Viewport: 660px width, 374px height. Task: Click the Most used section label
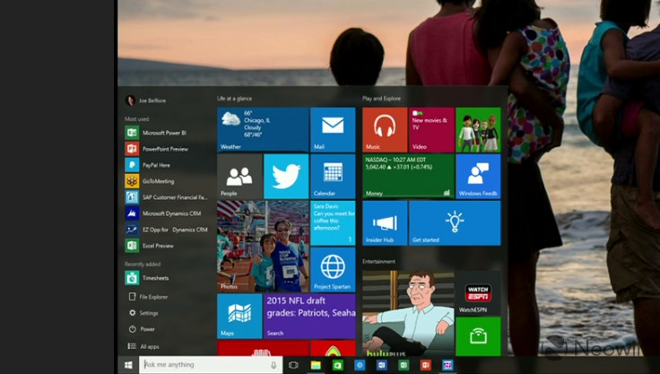137,119
